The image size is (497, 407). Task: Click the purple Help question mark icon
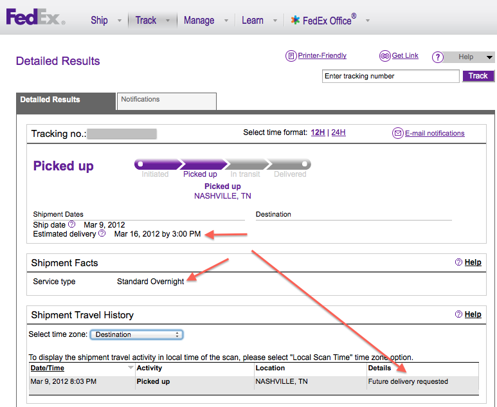(x=438, y=57)
